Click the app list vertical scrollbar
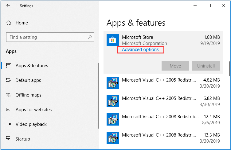The width and height of the screenshot is (231, 150). click(x=229, y=69)
